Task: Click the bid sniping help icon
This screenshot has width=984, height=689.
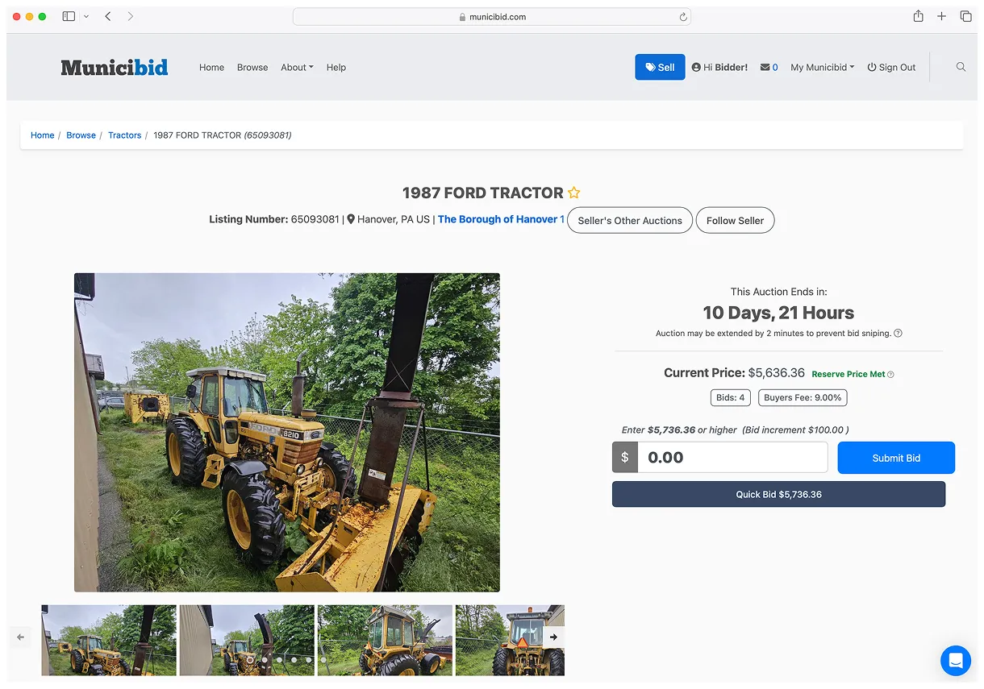Action: tap(898, 333)
